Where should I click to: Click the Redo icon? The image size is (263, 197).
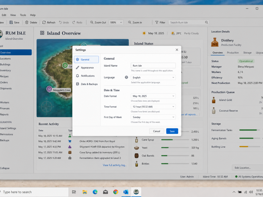[x=74, y=22]
